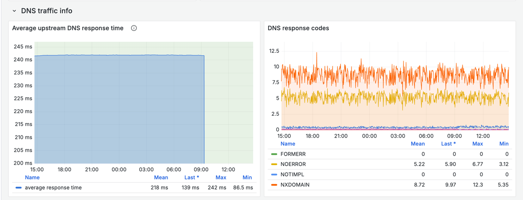The height and width of the screenshot is (200, 523).
Task: Select the 242 ms max value
Action: click(217, 188)
